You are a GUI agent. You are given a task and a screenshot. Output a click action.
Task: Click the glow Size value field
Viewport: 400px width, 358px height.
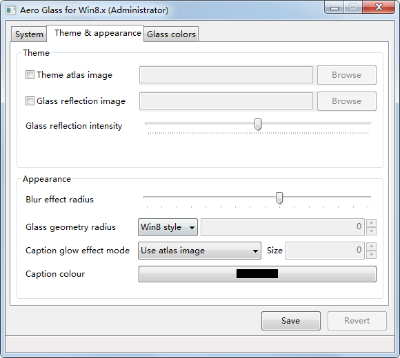pos(325,251)
